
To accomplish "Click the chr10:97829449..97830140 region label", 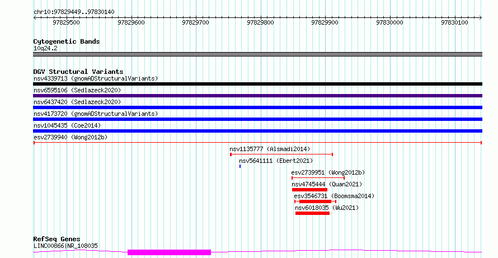I will pyautogui.click(x=74, y=12).
